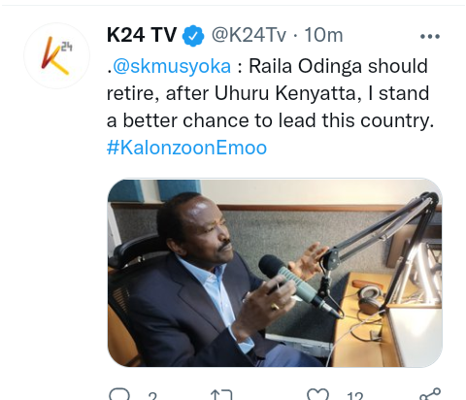Open the @skmusyoka mention
Screen dimensions: 466x400
[172, 66]
